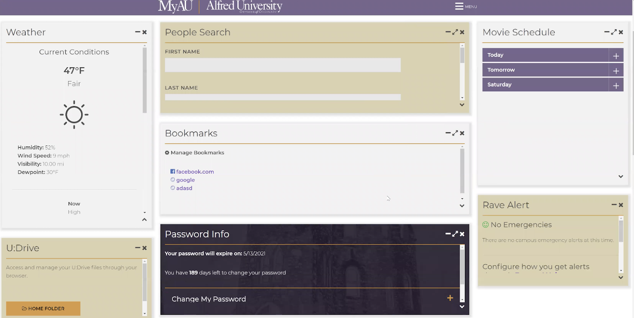Expand the Tomorrow movie schedule
Screen dimensions: 634x318
point(616,70)
